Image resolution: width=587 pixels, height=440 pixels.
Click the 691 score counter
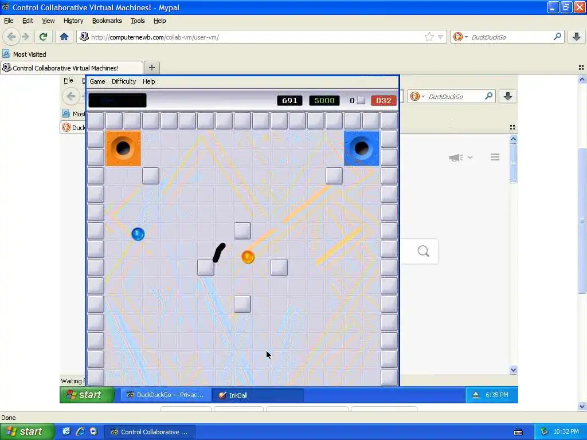tap(289, 100)
